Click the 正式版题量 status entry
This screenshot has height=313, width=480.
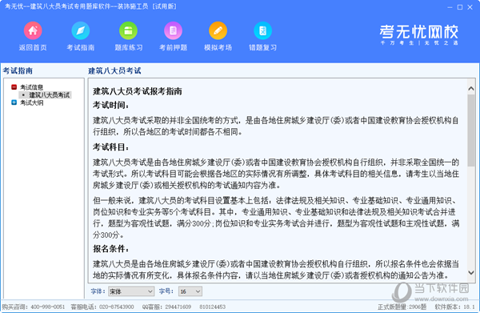402,307
